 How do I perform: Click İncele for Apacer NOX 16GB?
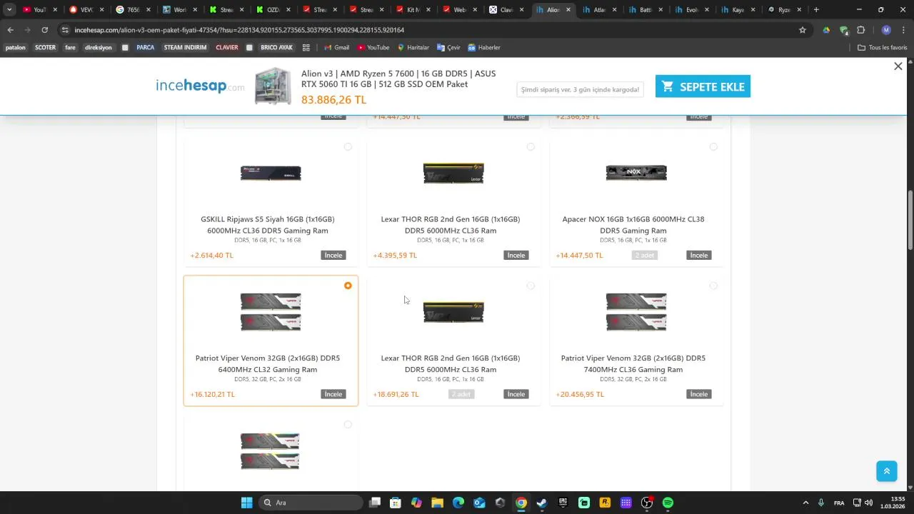click(699, 256)
